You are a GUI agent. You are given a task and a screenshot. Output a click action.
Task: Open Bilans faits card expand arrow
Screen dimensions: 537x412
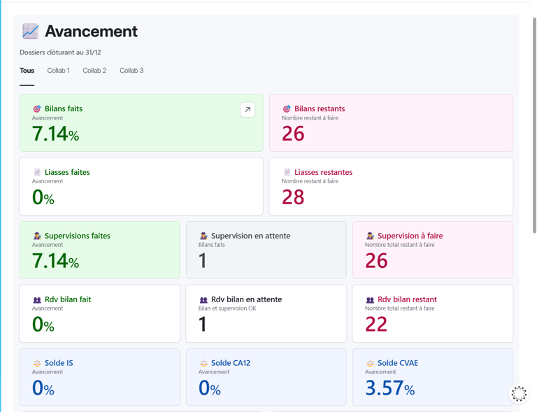point(248,110)
